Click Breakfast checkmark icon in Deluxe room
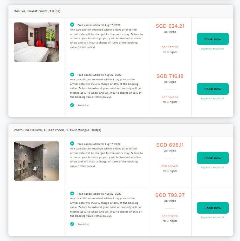240x241 pixels. coord(72,105)
